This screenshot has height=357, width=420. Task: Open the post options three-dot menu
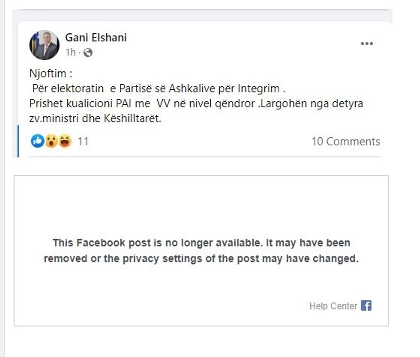tap(366, 44)
